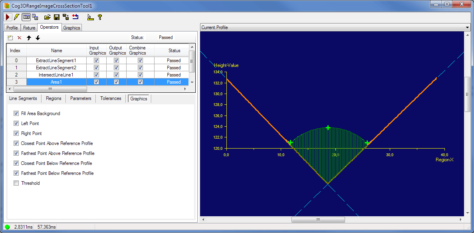The width and height of the screenshot is (474, 233).
Task: Switch to the Tolerances tab
Action: (x=111, y=98)
